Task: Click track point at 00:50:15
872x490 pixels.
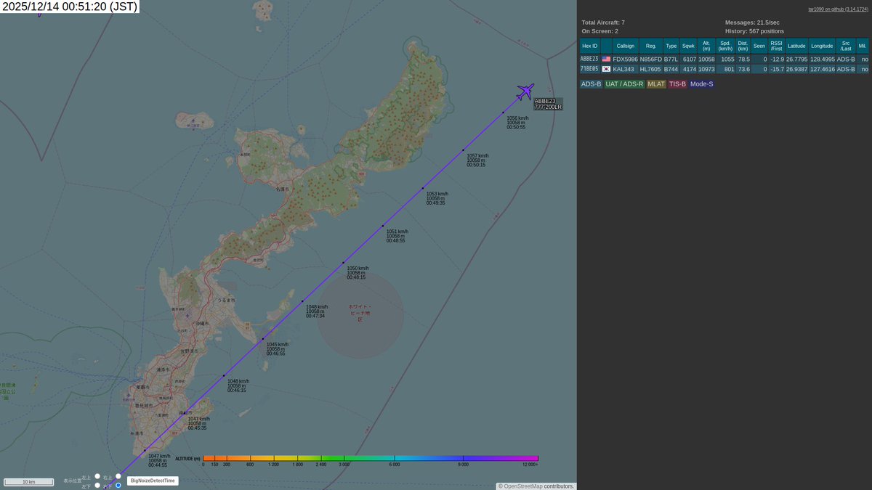Action: point(463,150)
